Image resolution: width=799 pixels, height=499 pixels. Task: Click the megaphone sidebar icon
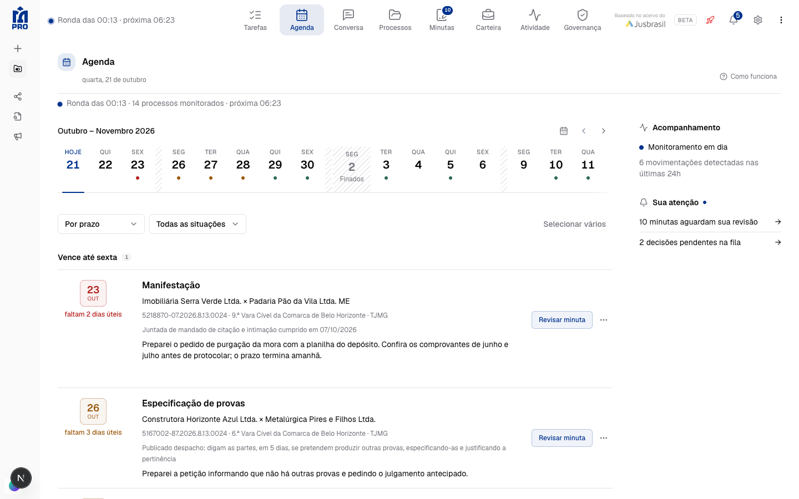(18, 136)
